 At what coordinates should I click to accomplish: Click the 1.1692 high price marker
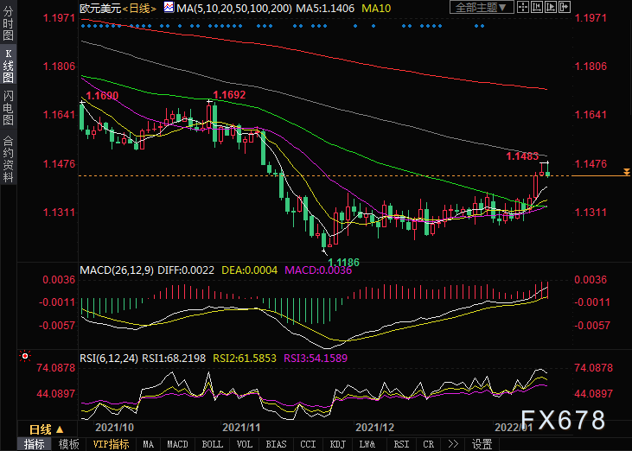point(229,95)
